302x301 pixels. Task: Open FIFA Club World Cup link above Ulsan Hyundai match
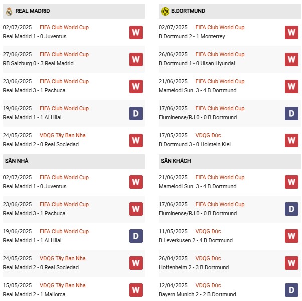point(220,54)
